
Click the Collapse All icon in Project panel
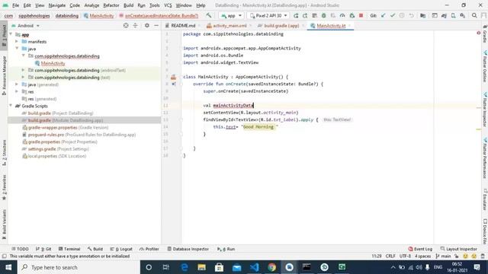coord(135,25)
